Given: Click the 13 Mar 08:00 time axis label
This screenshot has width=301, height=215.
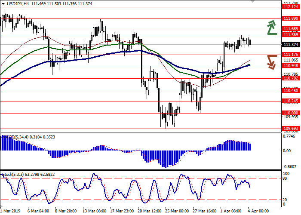Looking at the screenshot, I should 95,211.
